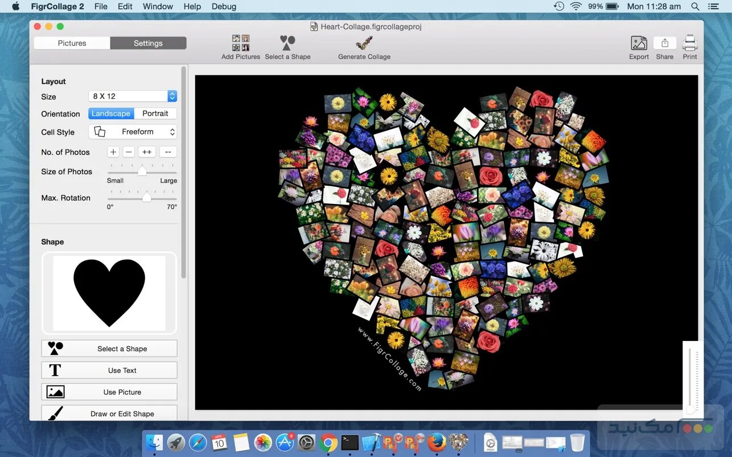Screen dimensions: 732x457
Task: Switch to the Pictures tab
Action: pos(72,43)
